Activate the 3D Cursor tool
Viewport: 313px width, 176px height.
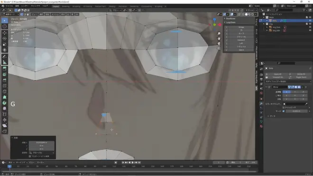point(5,27)
